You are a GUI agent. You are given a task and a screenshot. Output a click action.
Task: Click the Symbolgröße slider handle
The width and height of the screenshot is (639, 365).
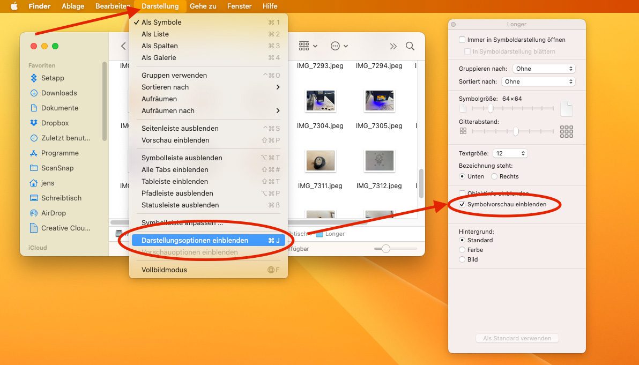[490, 109]
